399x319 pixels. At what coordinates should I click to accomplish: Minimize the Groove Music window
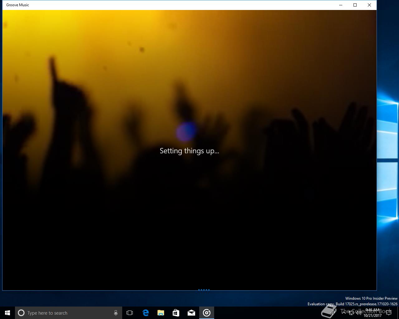click(x=341, y=5)
